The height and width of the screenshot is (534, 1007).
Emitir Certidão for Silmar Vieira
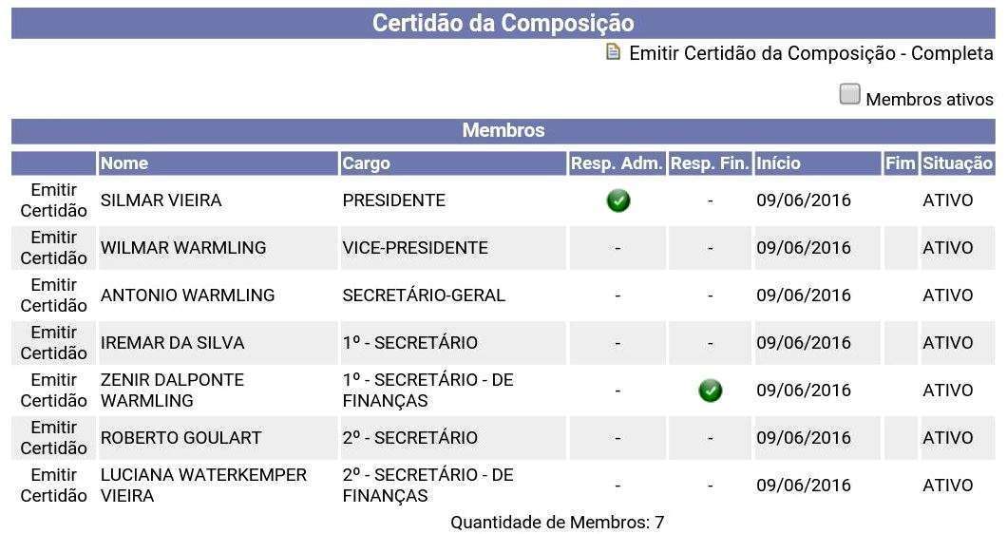[x=54, y=200]
